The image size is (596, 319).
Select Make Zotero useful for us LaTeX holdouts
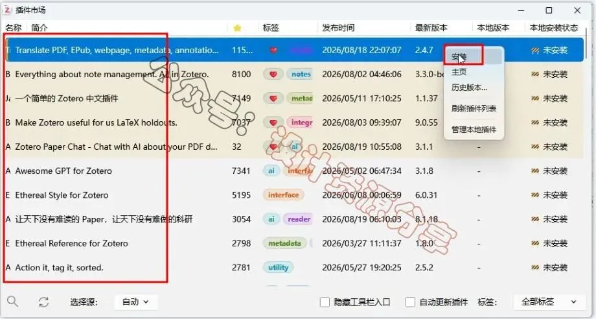pyautogui.click(x=295, y=123)
